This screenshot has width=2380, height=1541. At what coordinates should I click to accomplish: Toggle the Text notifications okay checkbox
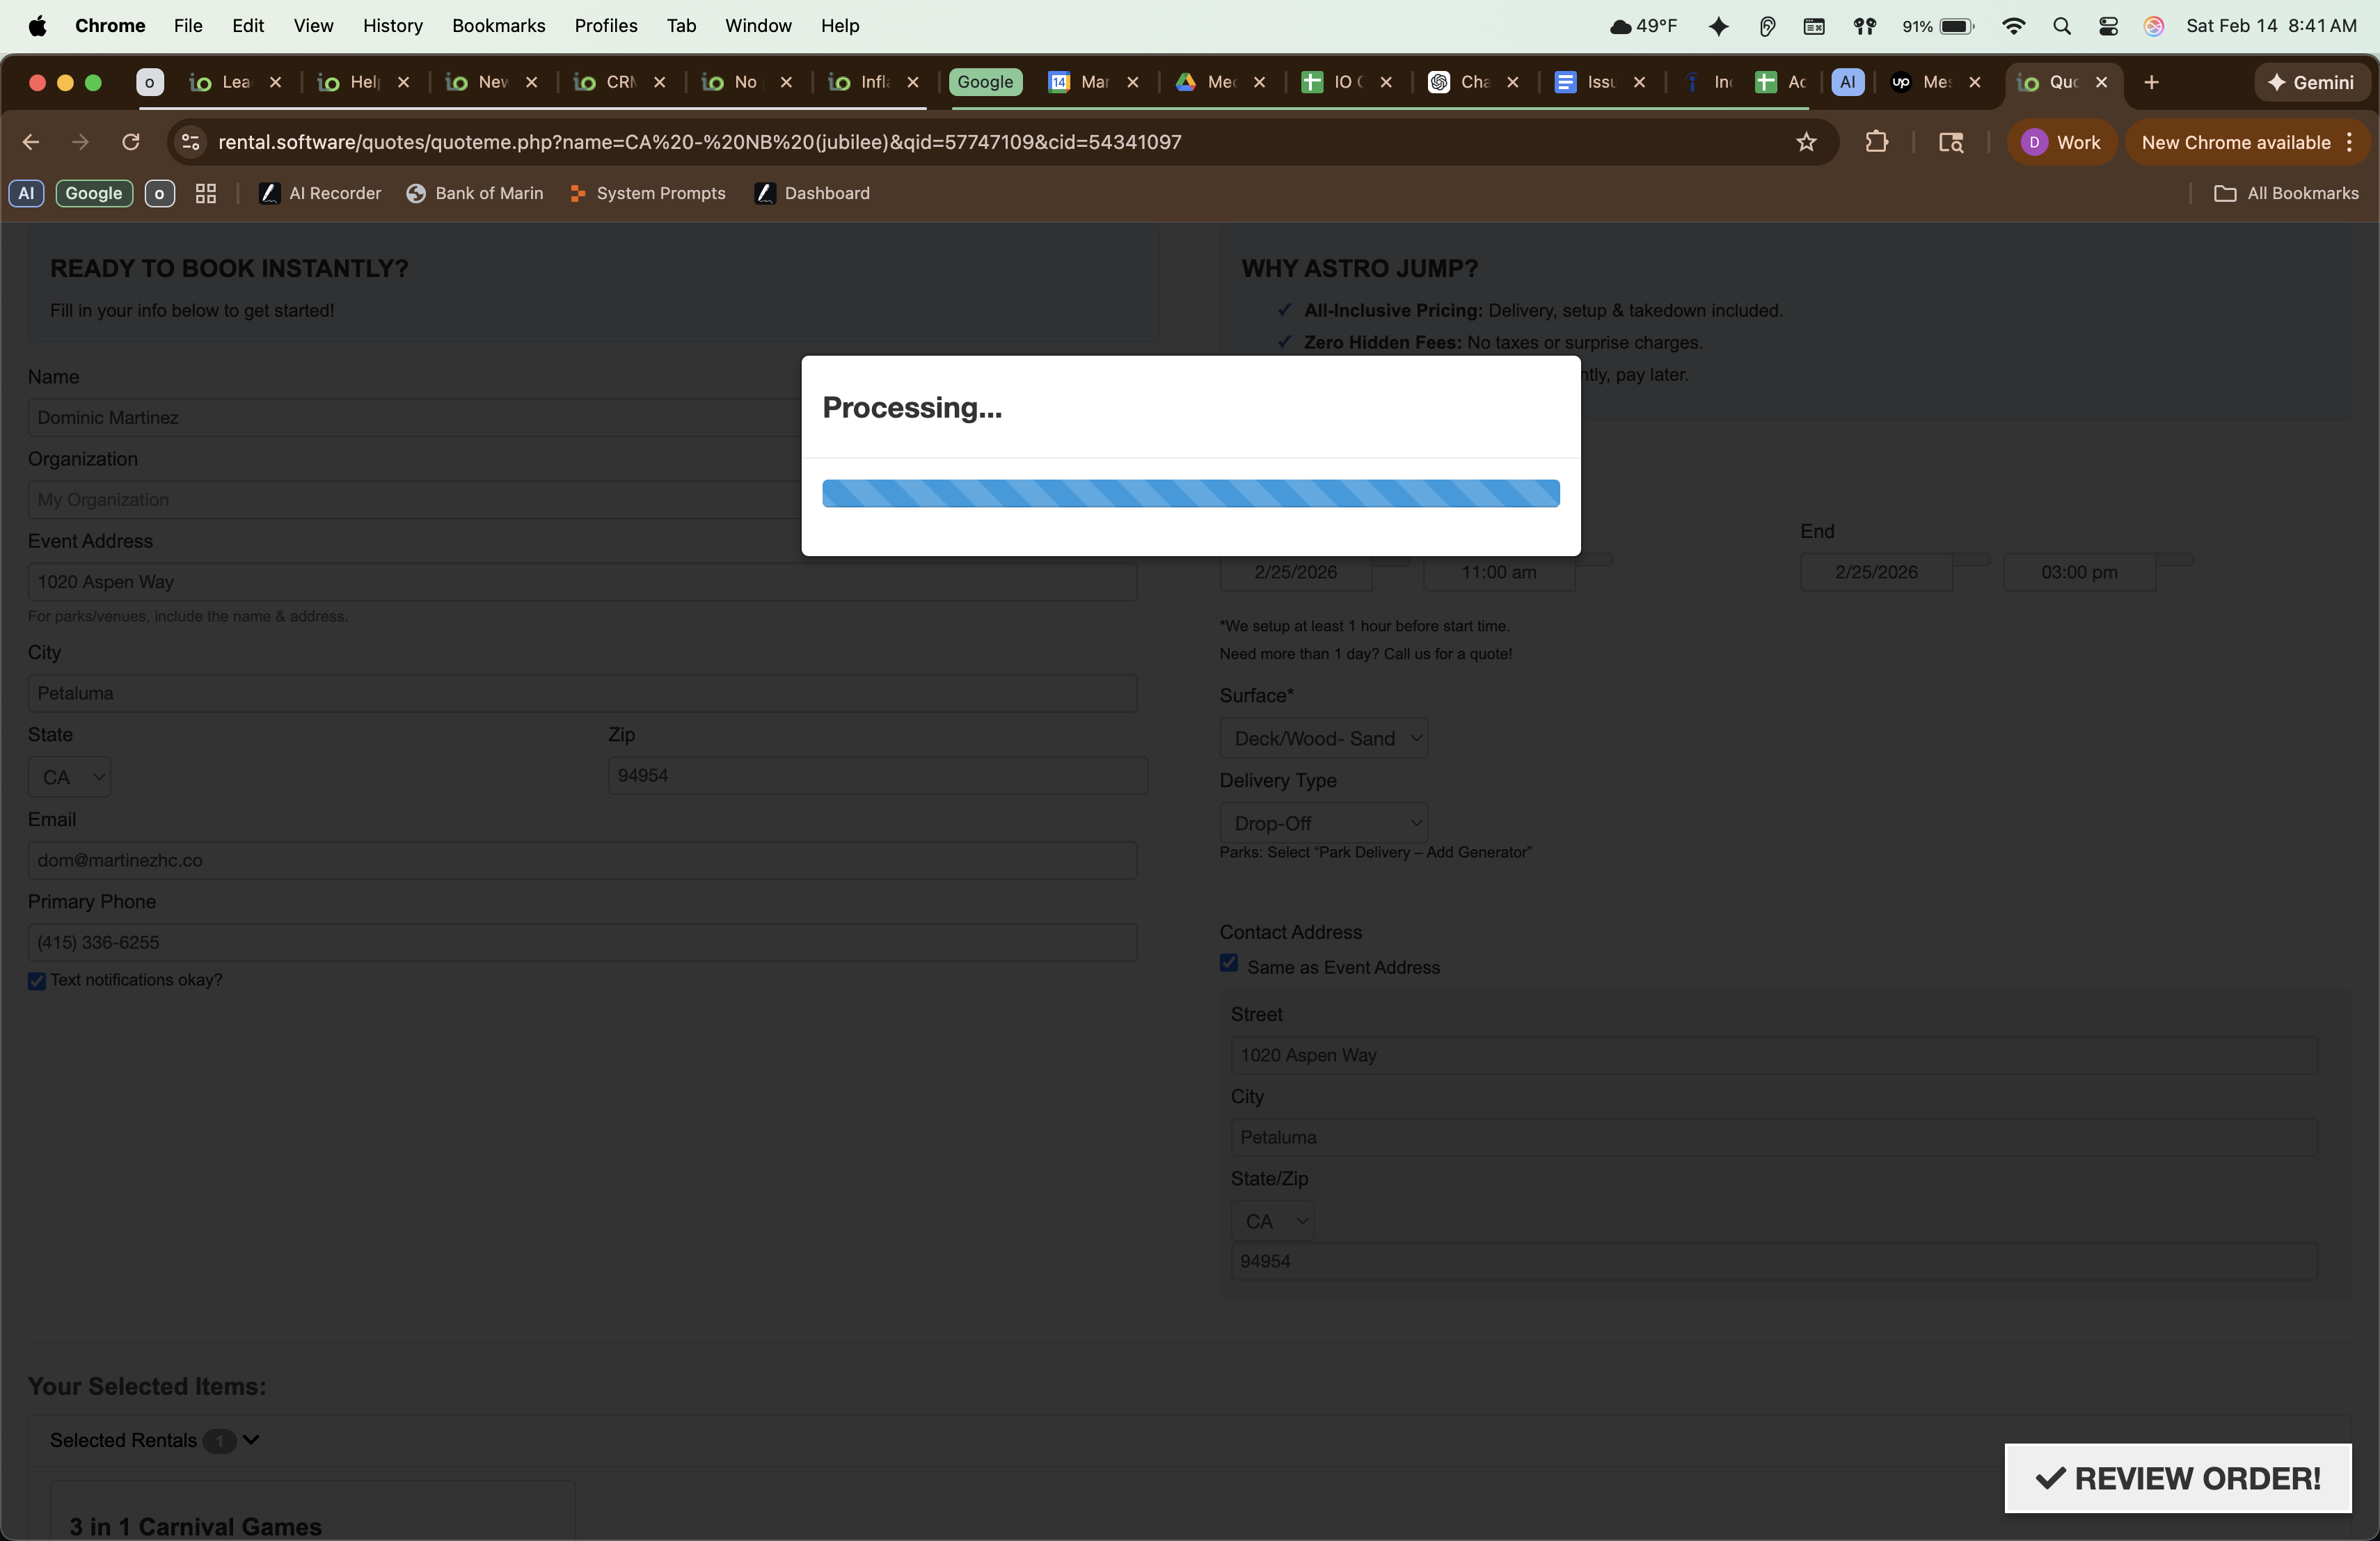coord(37,981)
